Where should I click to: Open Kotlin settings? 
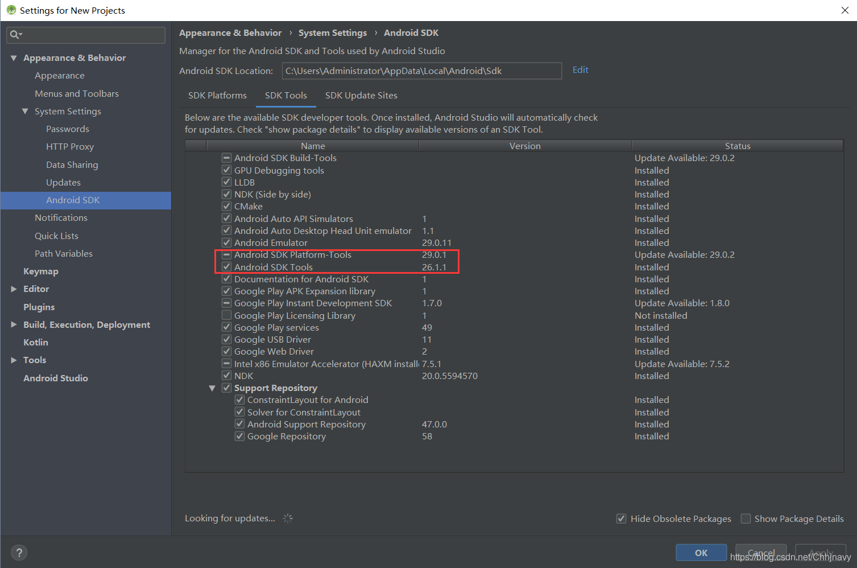click(36, 343)
